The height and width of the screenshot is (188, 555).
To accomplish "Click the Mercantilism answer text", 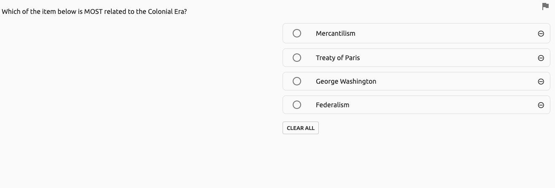I will [x=335, y=34].
